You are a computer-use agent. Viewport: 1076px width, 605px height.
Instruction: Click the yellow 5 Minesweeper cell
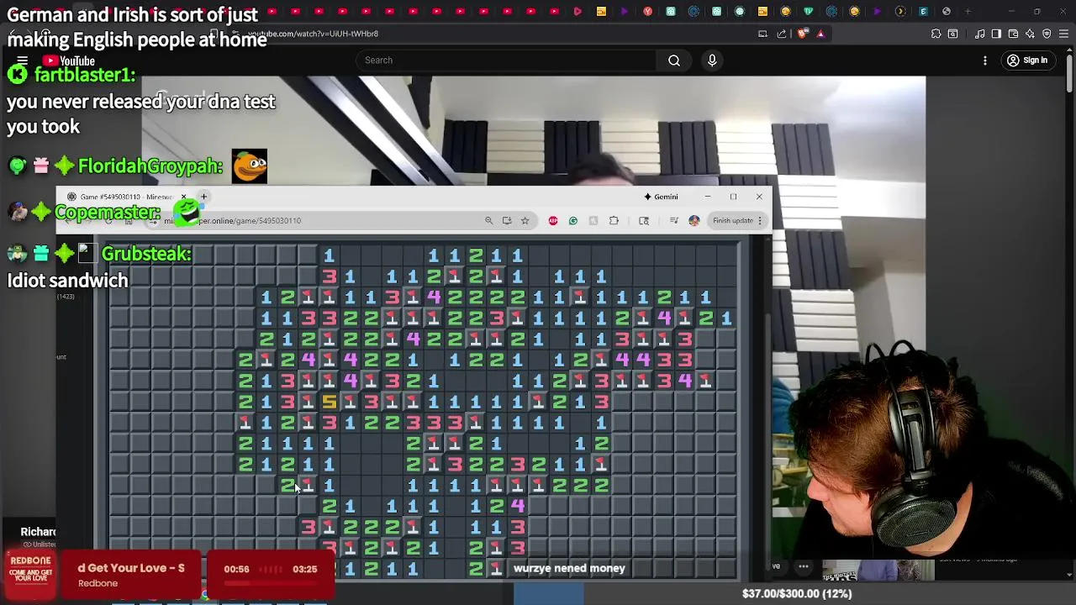[329, 402]
